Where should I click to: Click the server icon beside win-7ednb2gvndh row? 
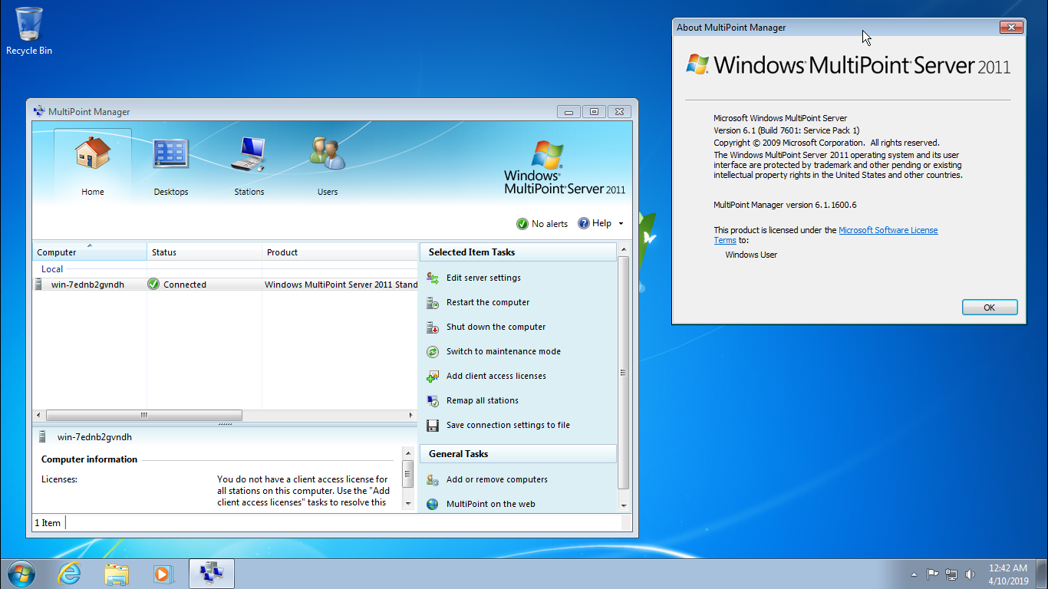point(38,284)
